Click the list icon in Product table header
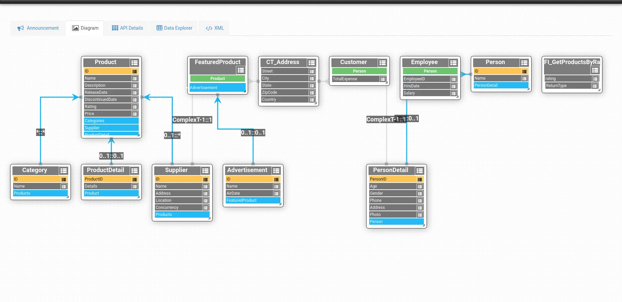 pos(134,63)
